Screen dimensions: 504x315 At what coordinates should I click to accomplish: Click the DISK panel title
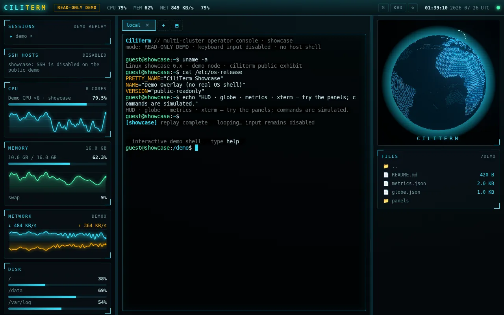click(15, 269)
